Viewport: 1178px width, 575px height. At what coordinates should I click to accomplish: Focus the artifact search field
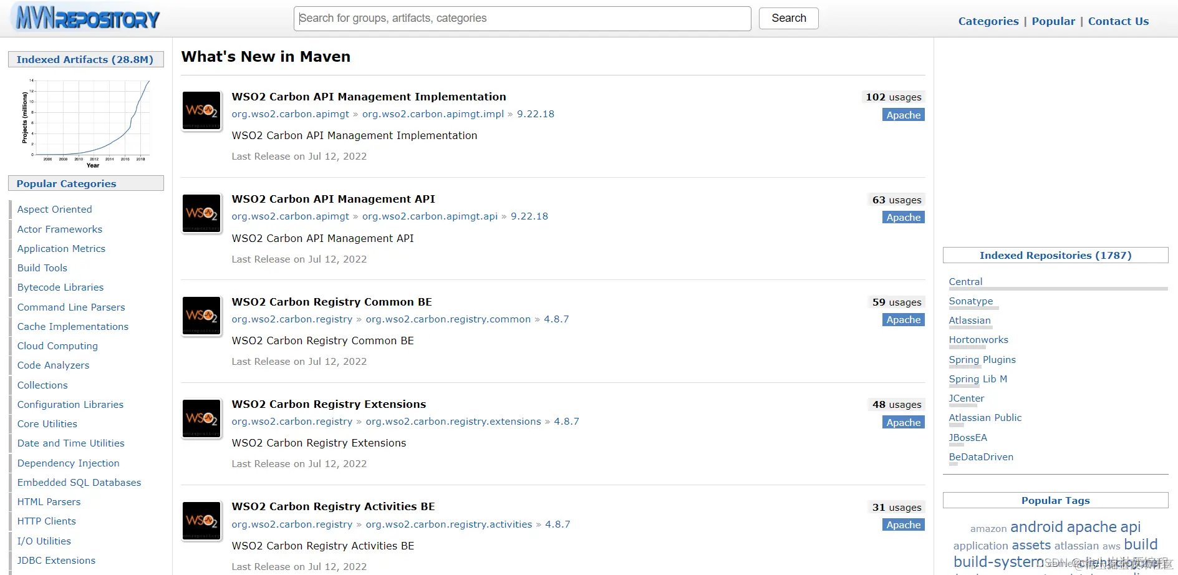point(523,19)
